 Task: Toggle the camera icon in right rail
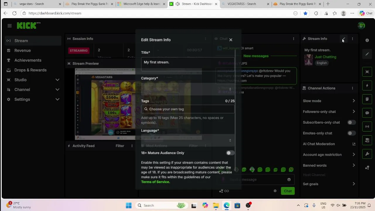[367, 140]
